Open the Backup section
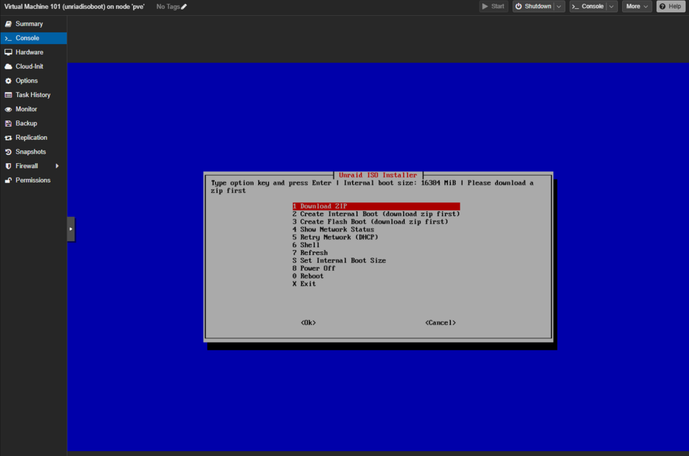 coord(34,123)
